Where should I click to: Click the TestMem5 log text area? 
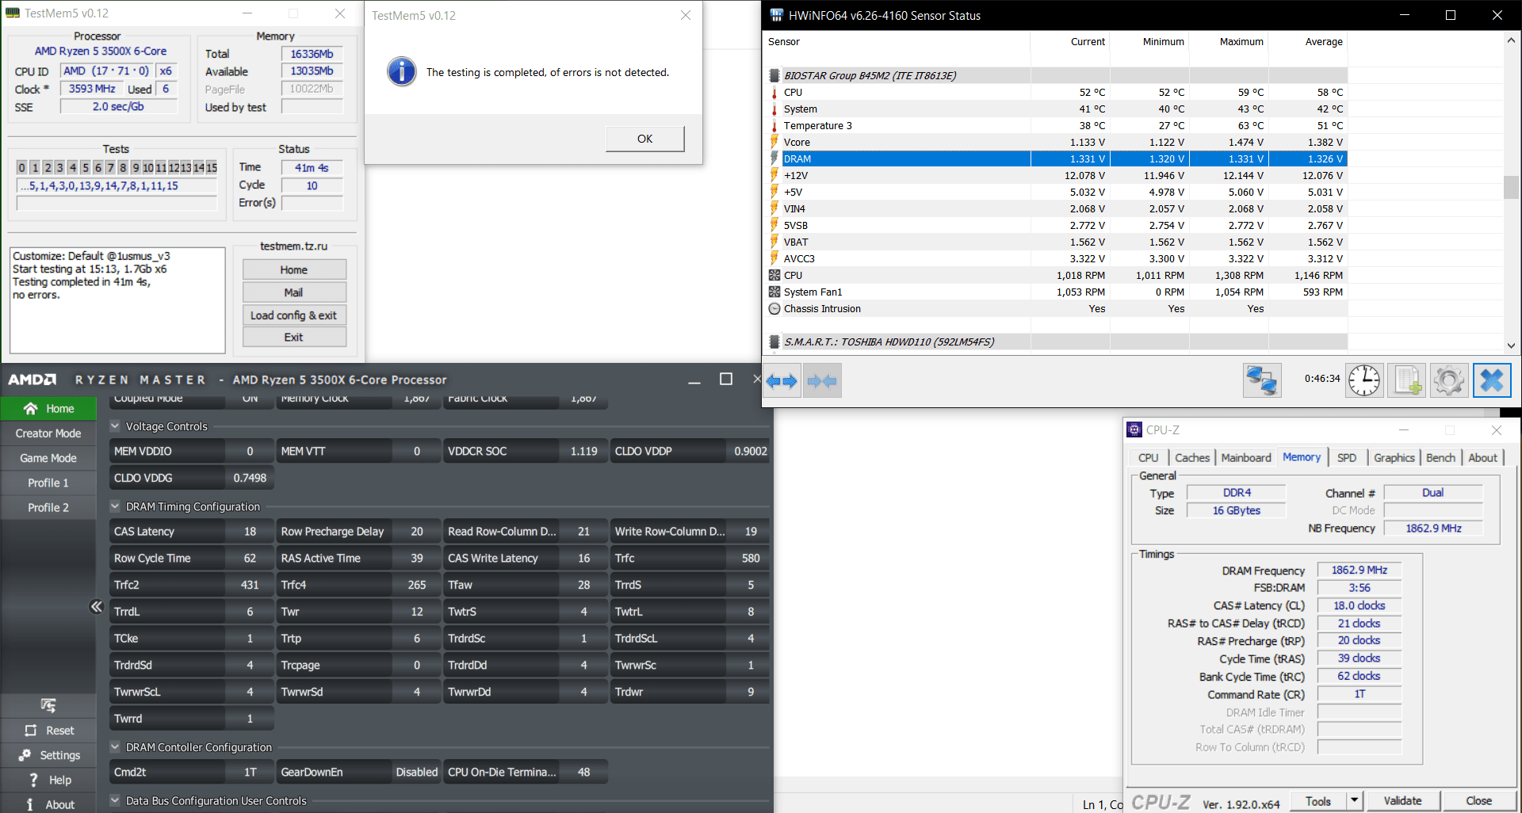(117, 300)
